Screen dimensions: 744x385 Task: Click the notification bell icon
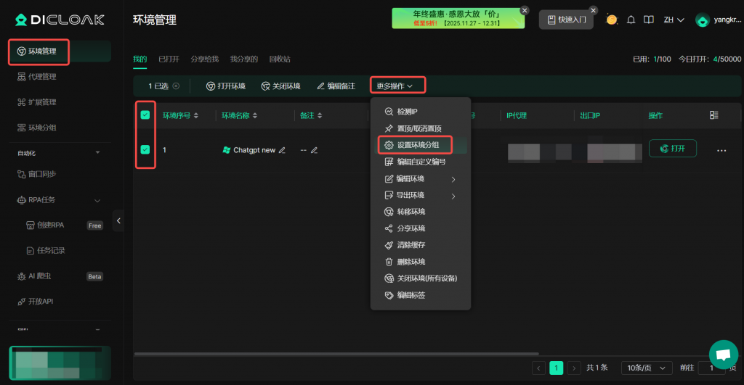[x=631, y=20]
